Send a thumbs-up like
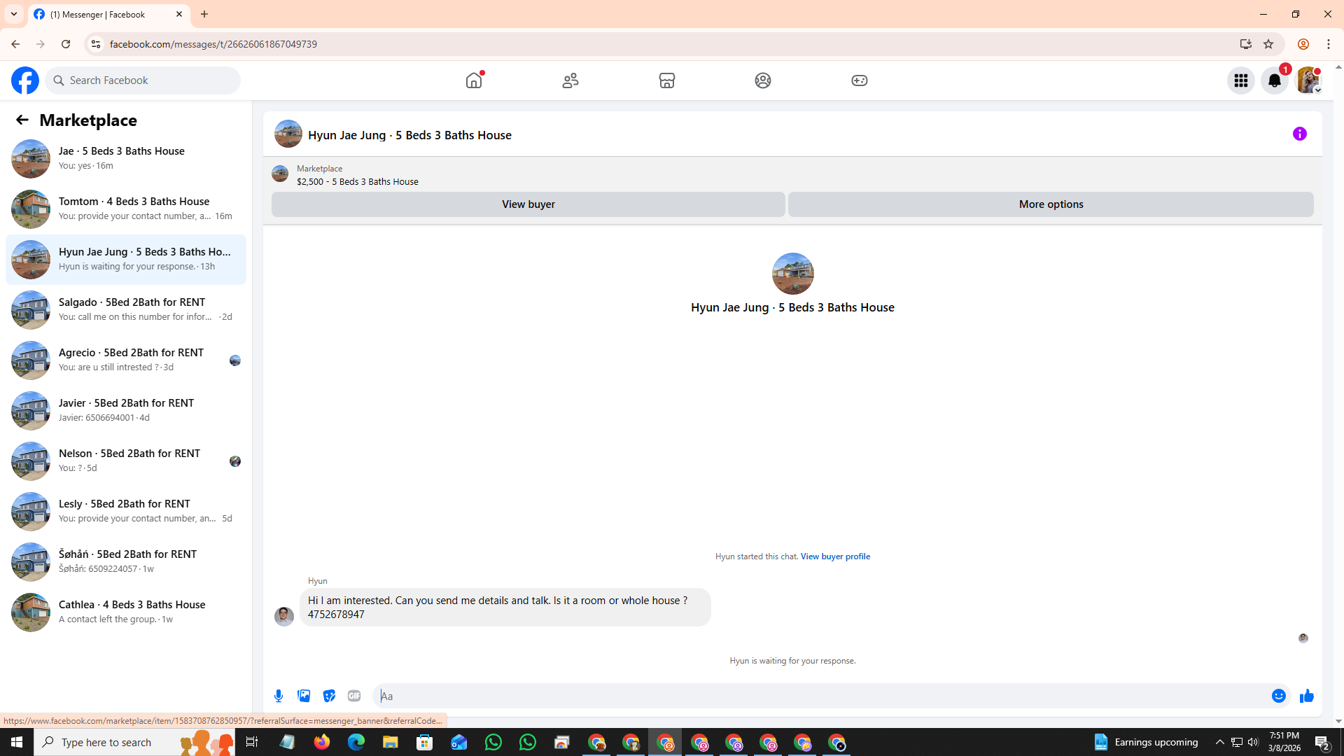This screenshot has width=1344, height=756. (x=1306, y=696)
